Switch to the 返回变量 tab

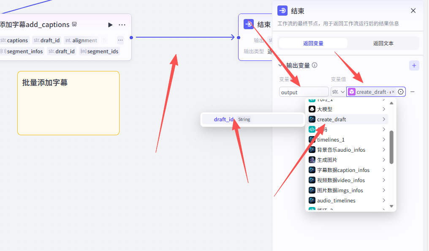(313, 43)
